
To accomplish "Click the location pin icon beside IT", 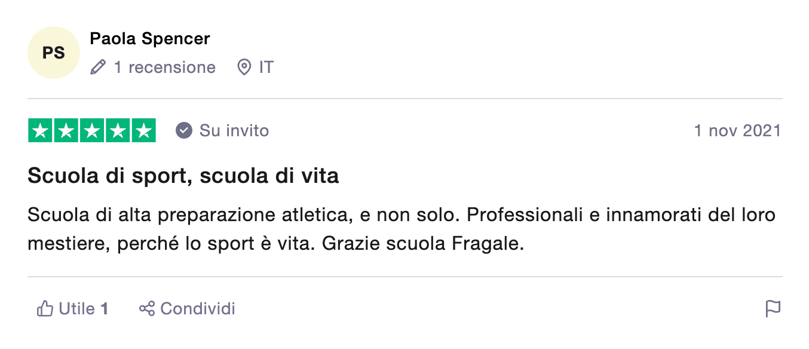I will pyautogui.click(x=244, y=68).
